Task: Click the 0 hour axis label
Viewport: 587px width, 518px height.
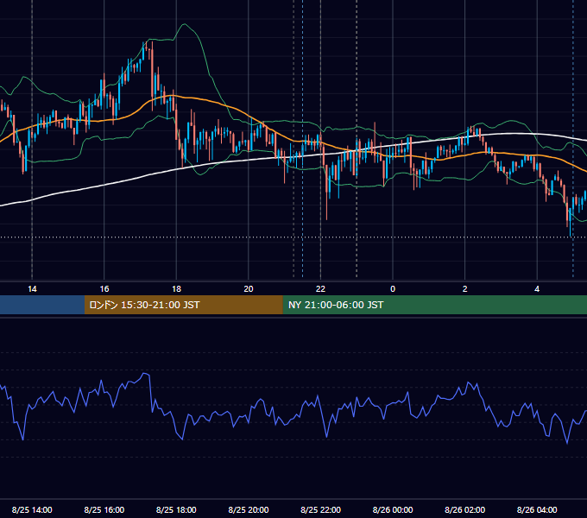Action: point(393,289)
